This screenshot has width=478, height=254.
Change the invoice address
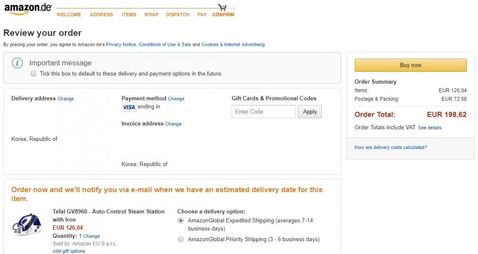tap(173, 124)
